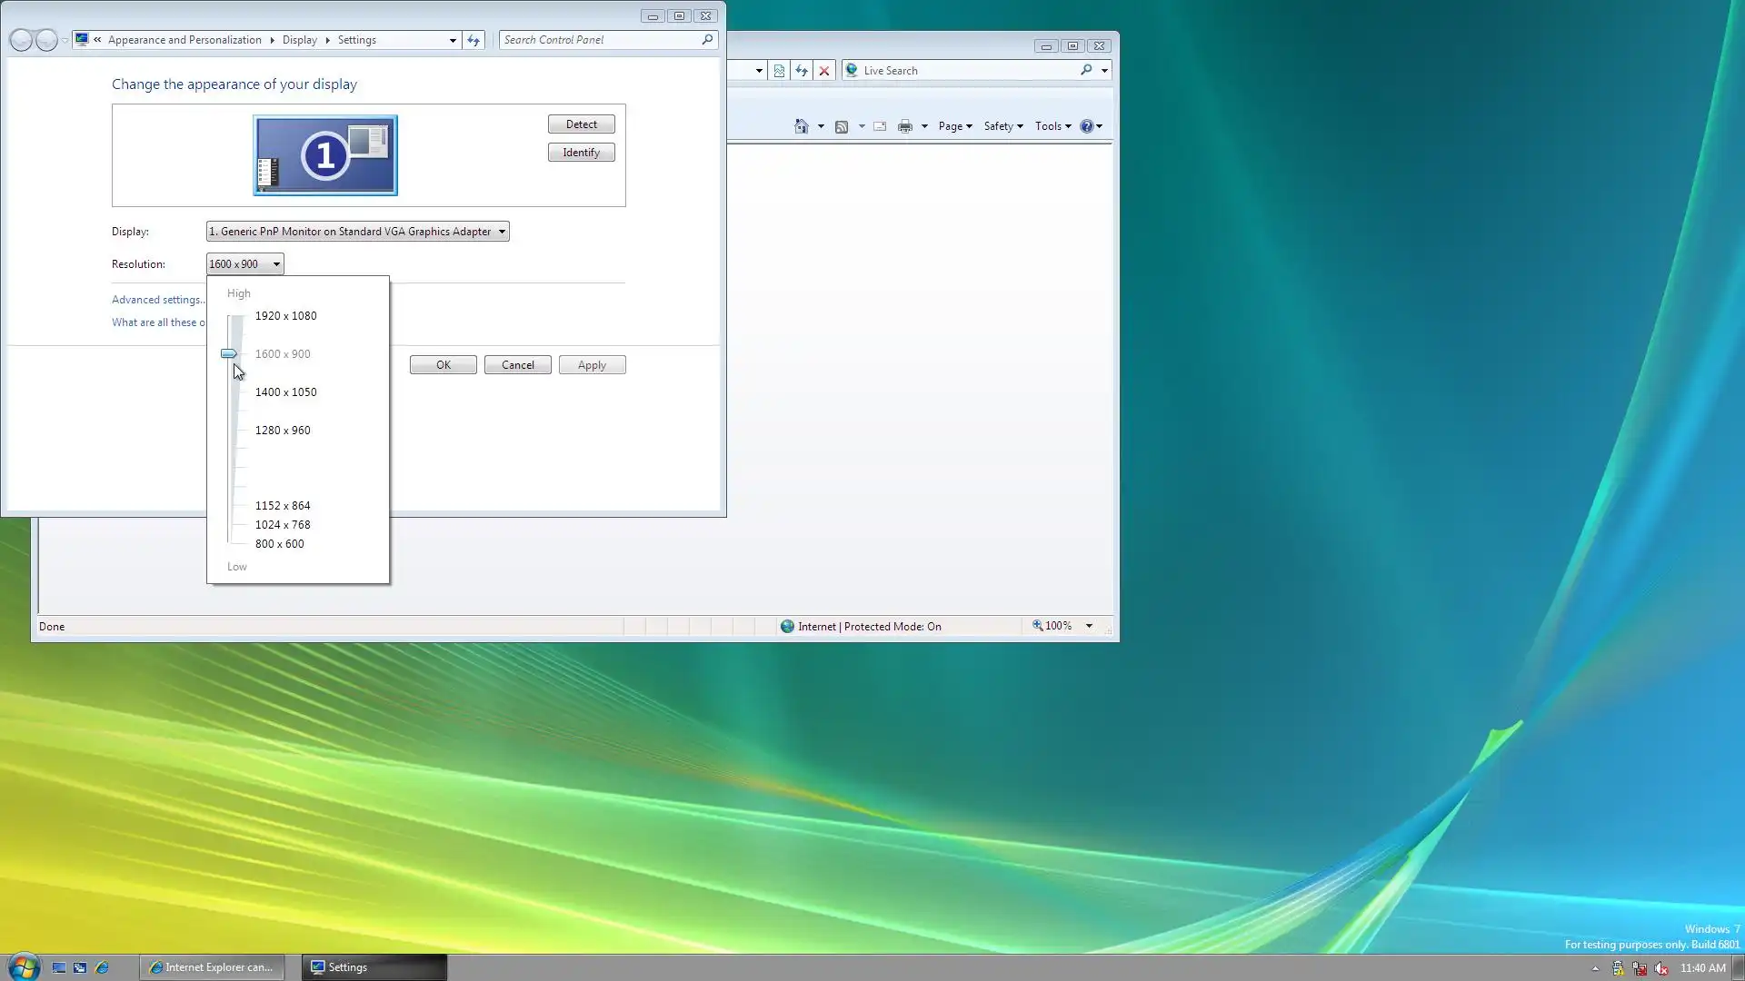
Task: Click the Internet Explorer quick launch icon
Action: (x=102, y=967)
